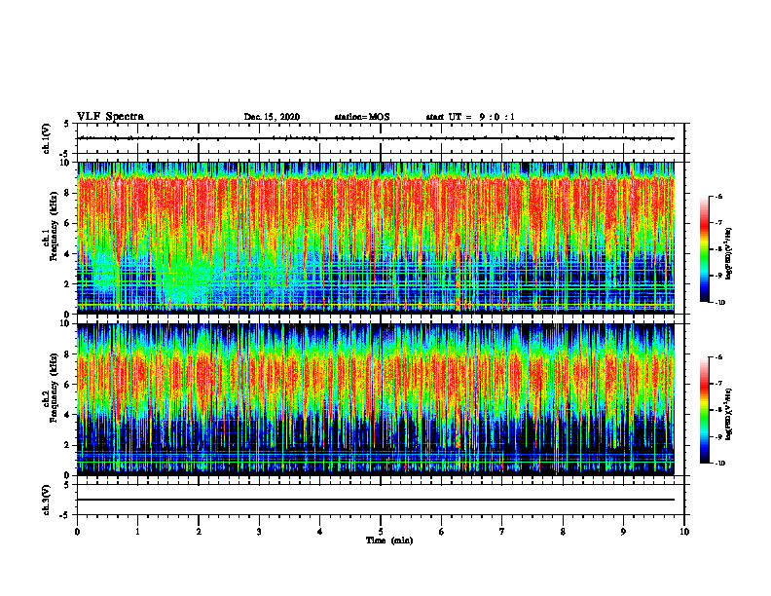This screenshot has height=596, width=771.
Task: Click the "2" kHz tick of ch.2 spectrogram
Action: pyautogui.click(x=68, y=445)
